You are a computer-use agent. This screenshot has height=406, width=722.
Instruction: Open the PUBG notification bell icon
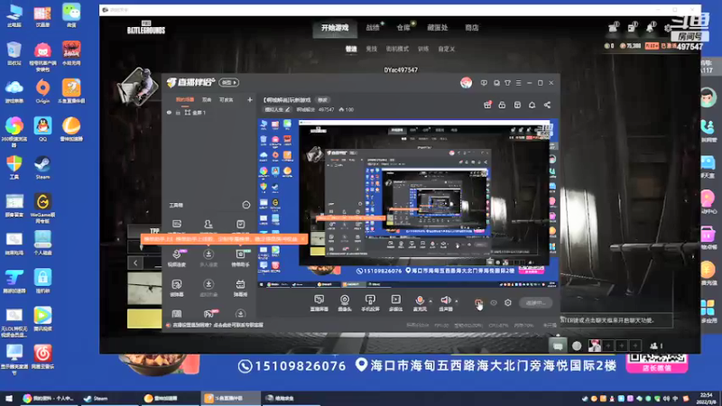click(x=650, y=28)
